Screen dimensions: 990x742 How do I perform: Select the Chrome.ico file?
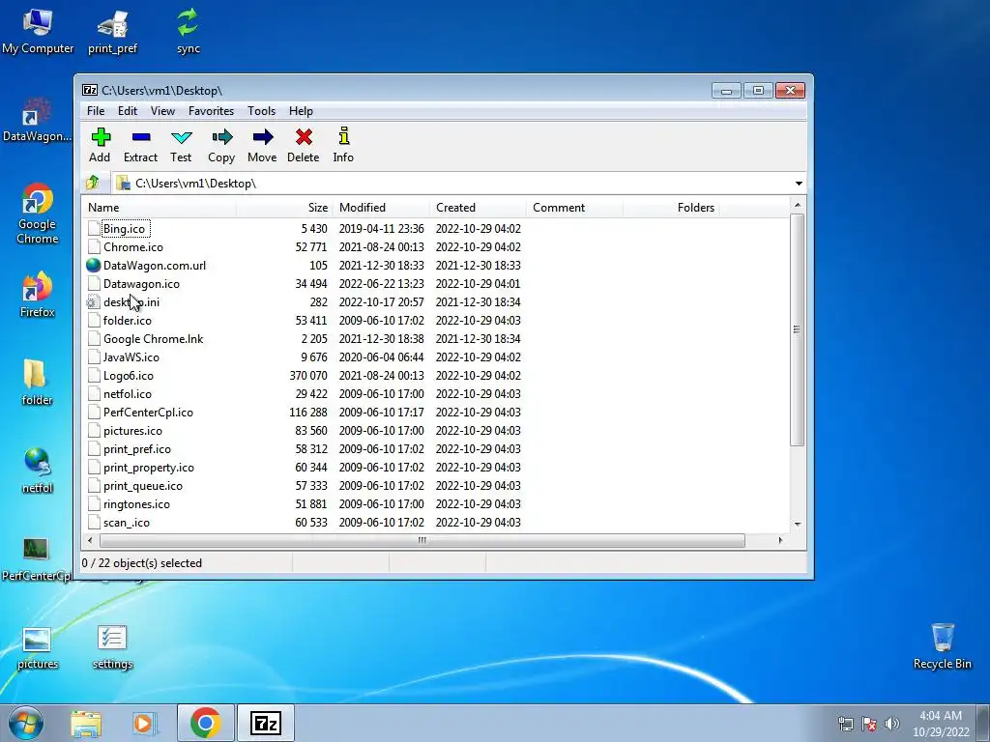tap(133, 247)
